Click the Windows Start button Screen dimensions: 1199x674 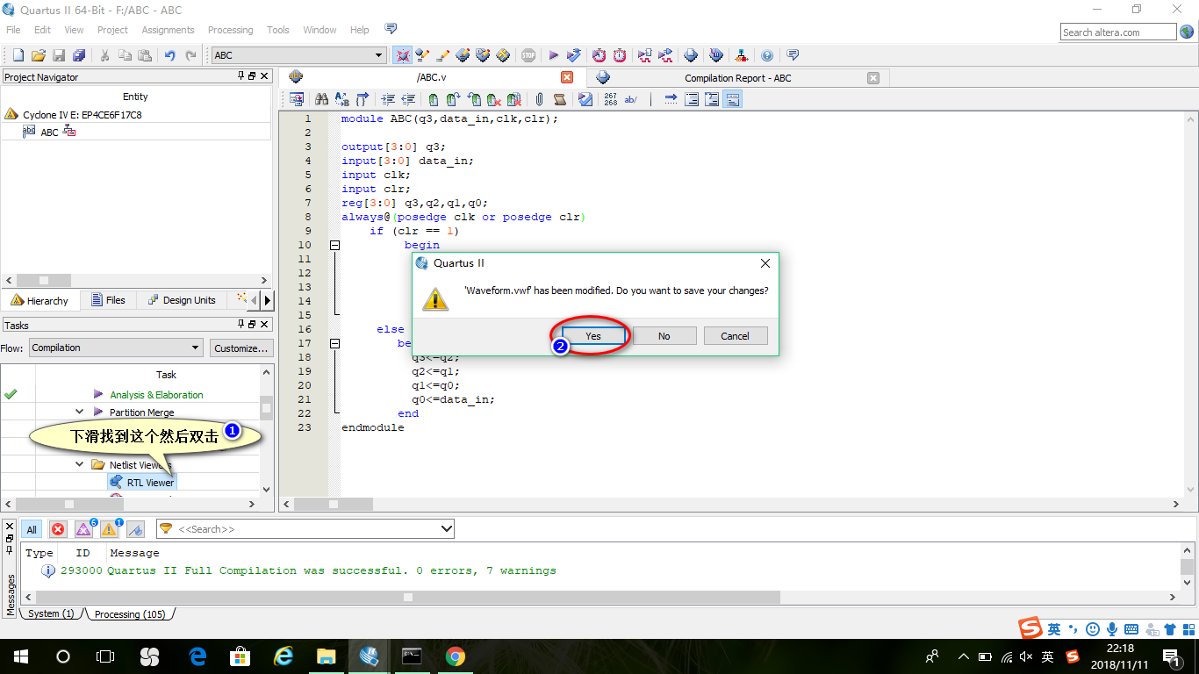20,656
